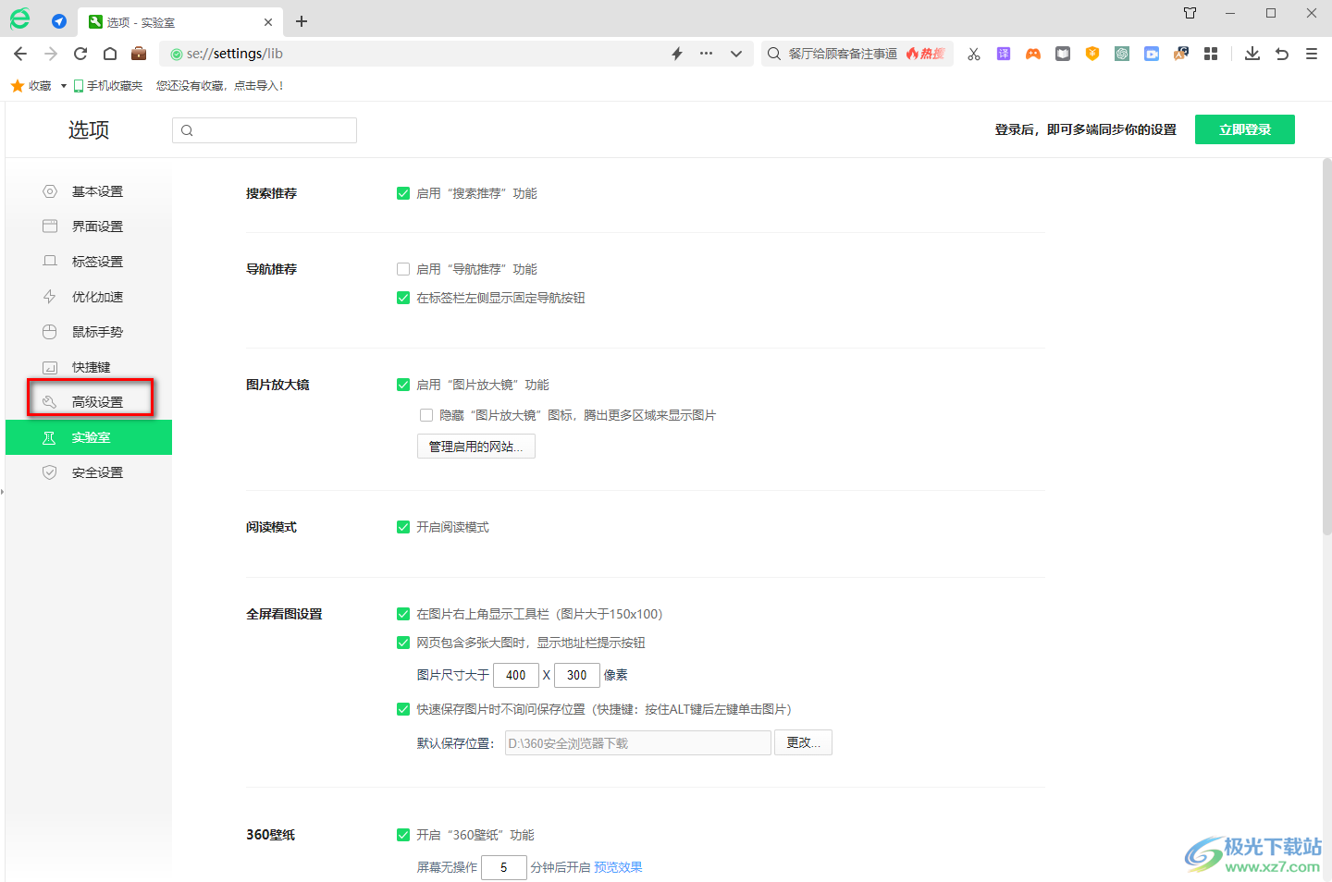This screenshot has height=882, width=1332.
Task: Open 安全设置 in sidebar
Action: [89, 472]
